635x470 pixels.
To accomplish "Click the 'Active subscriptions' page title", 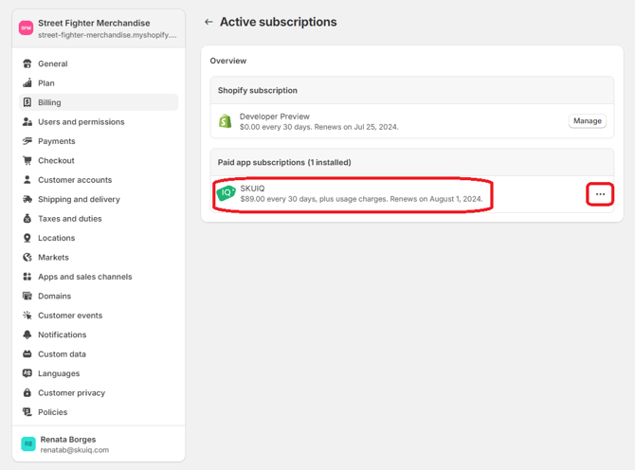I will [x=279, y=22].
